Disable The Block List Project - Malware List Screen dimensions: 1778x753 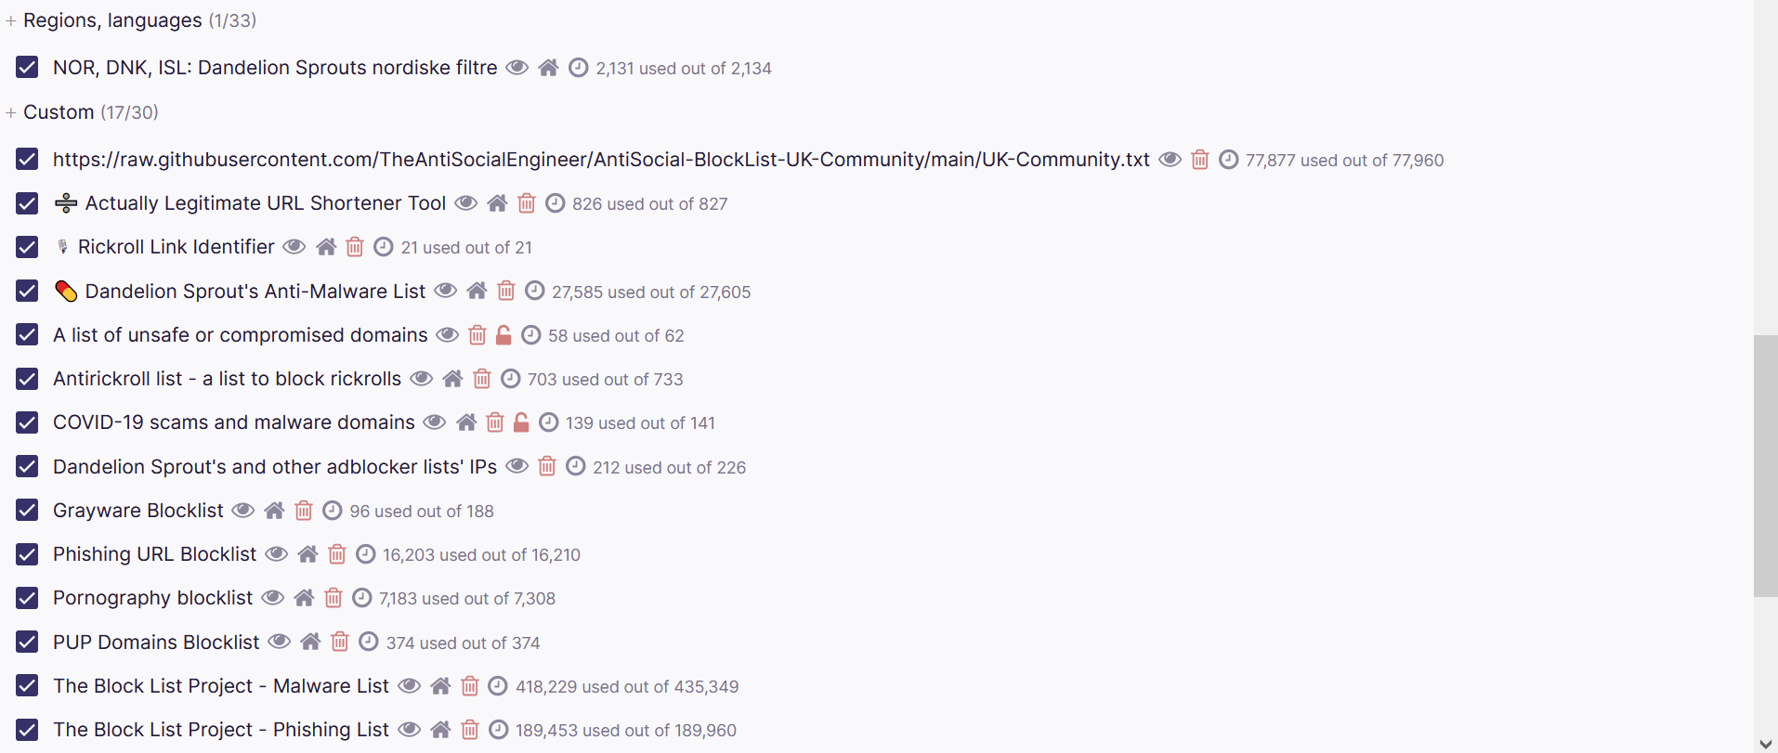click(26, 685)
